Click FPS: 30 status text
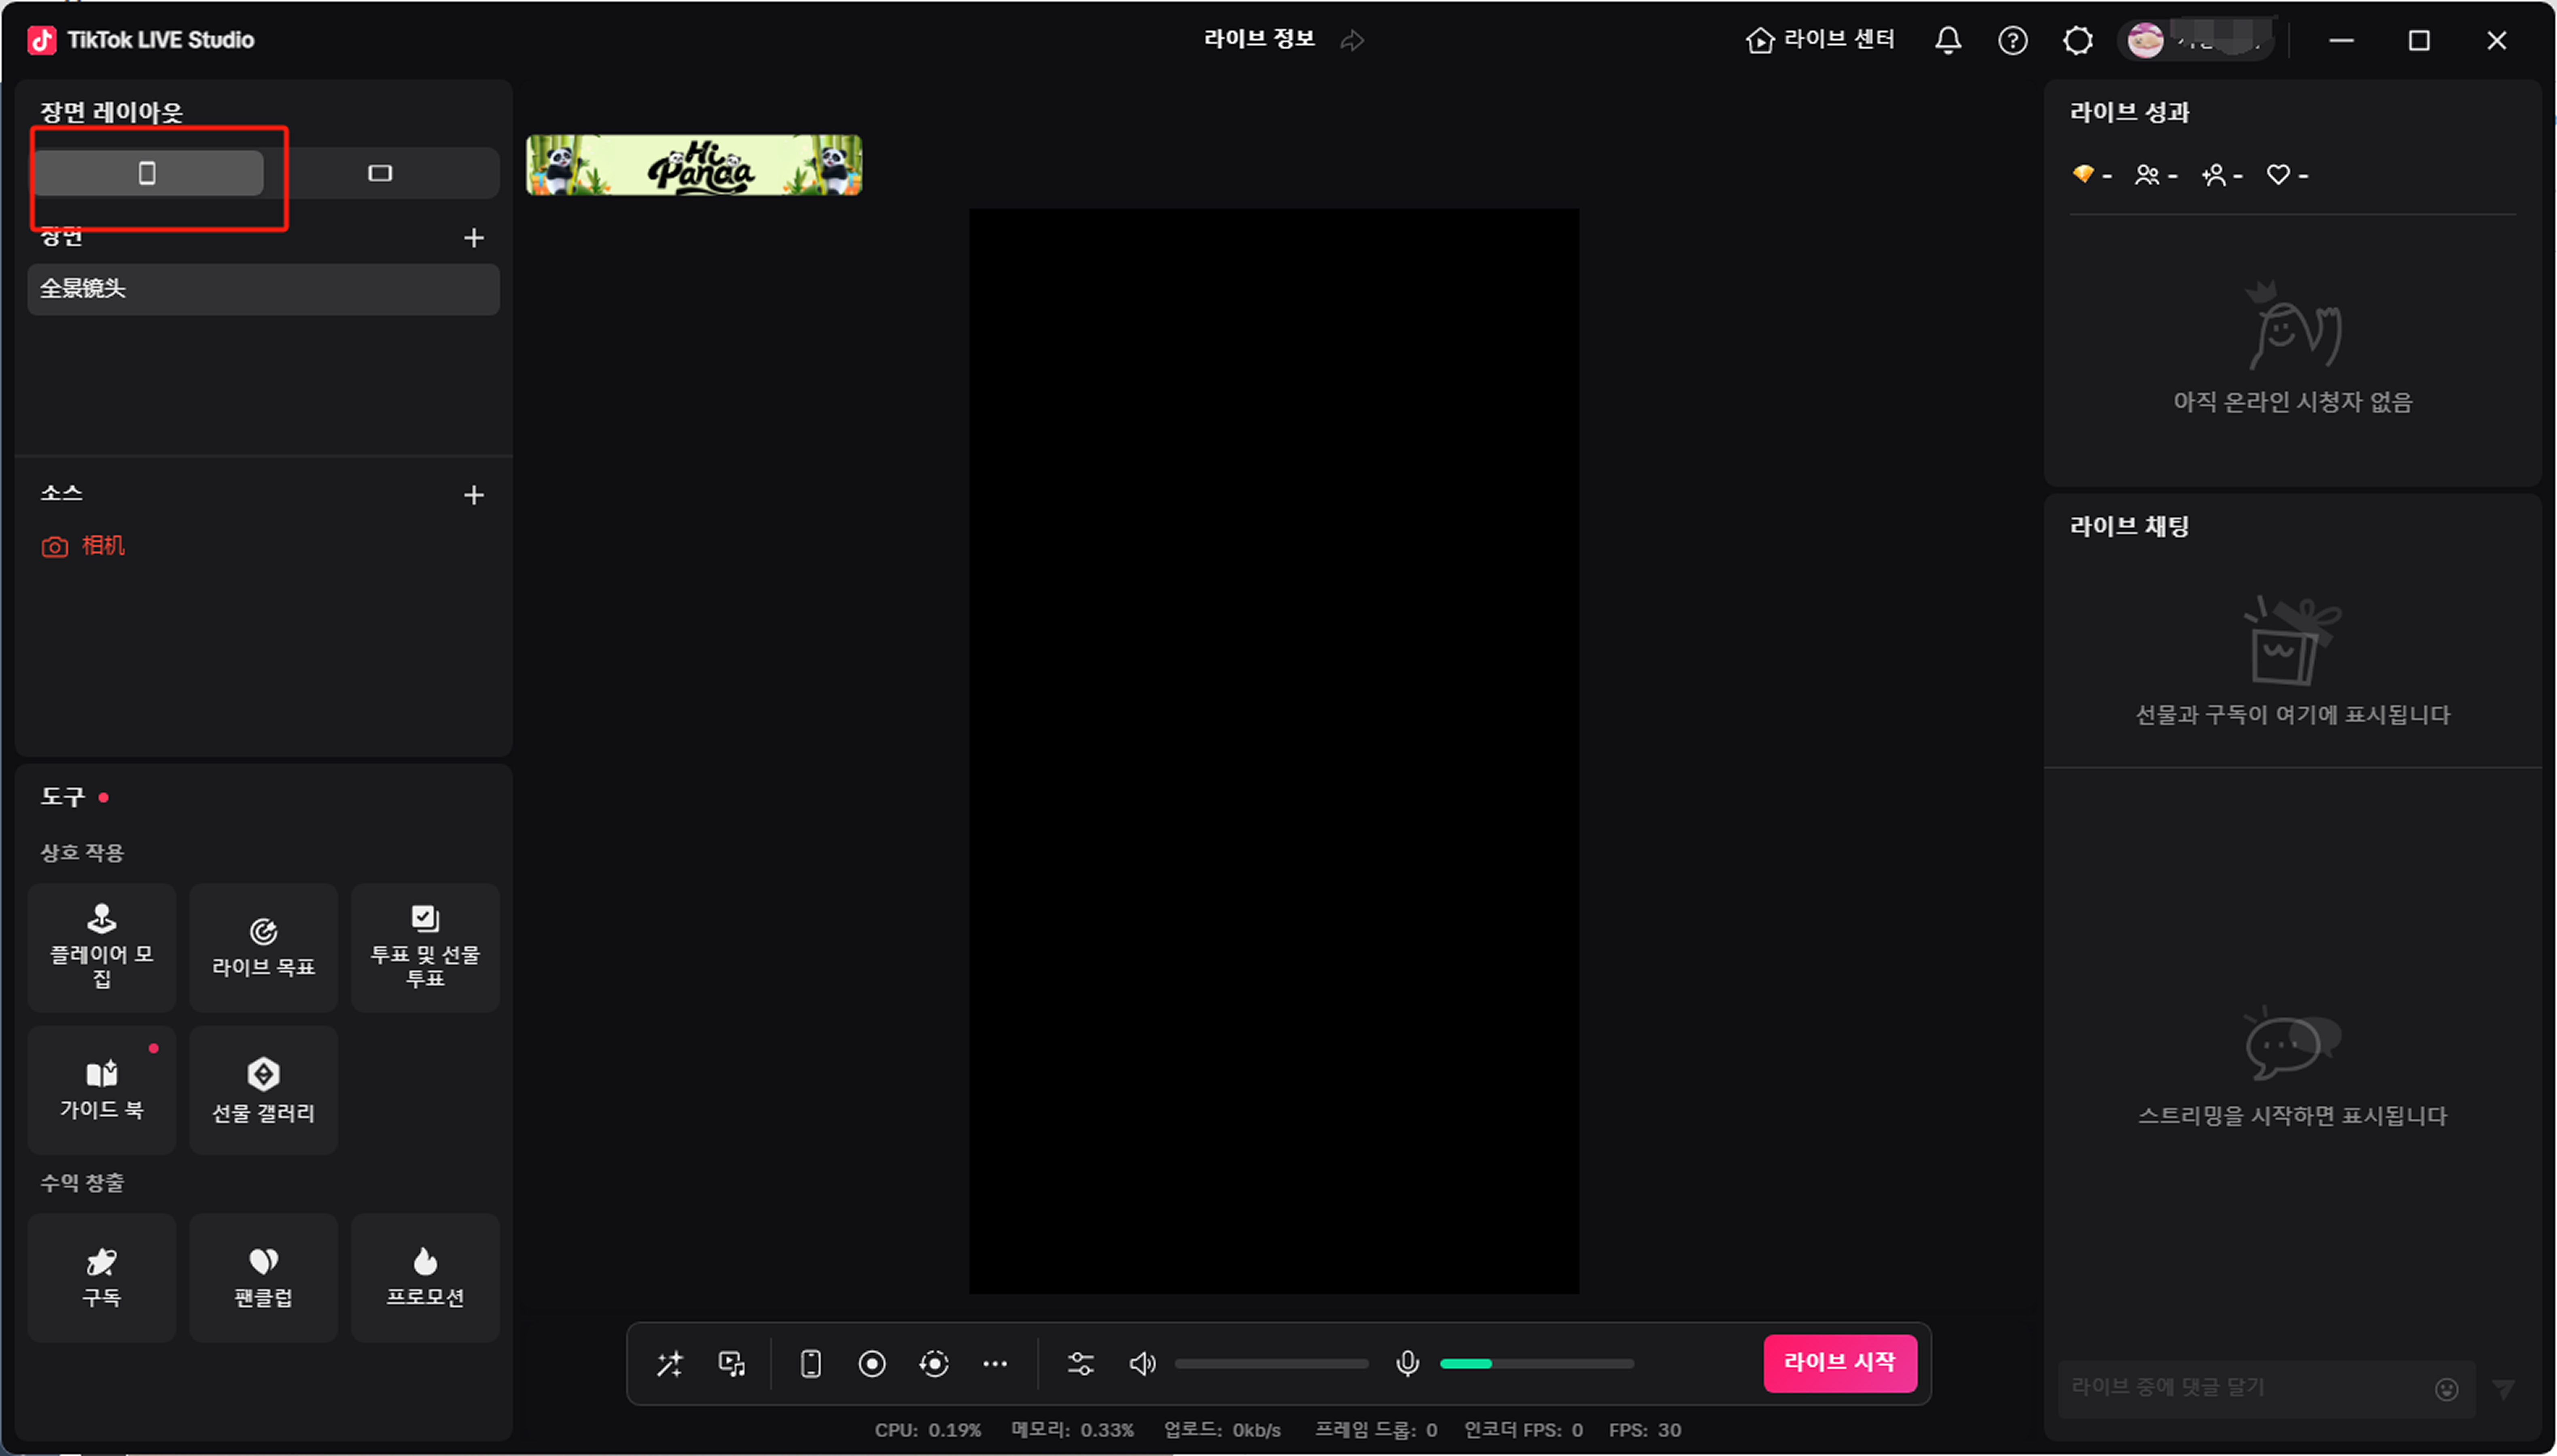2557x1456 pixels. (1645, 1430)
